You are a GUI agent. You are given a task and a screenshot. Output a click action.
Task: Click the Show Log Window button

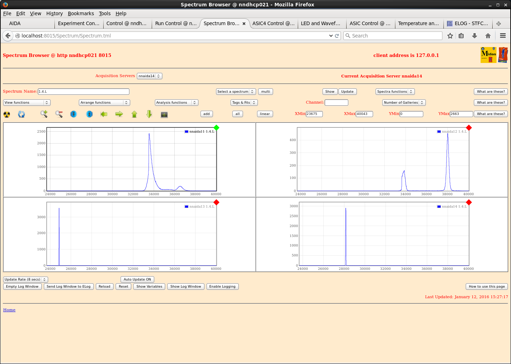186,287
